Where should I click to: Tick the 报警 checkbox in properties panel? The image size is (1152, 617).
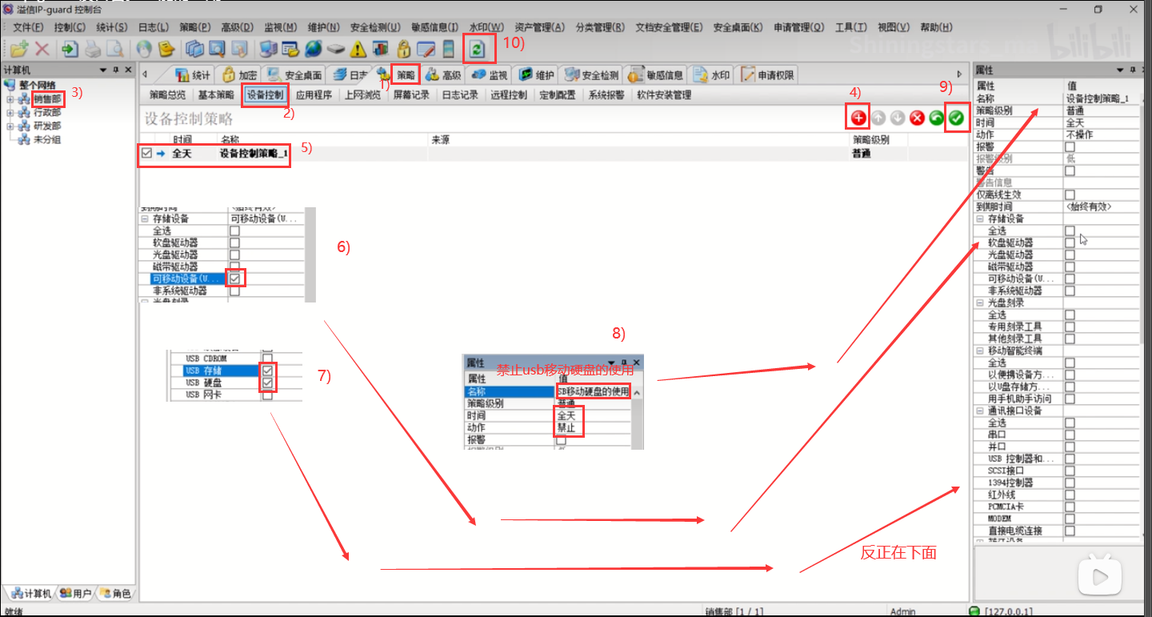1070,147
